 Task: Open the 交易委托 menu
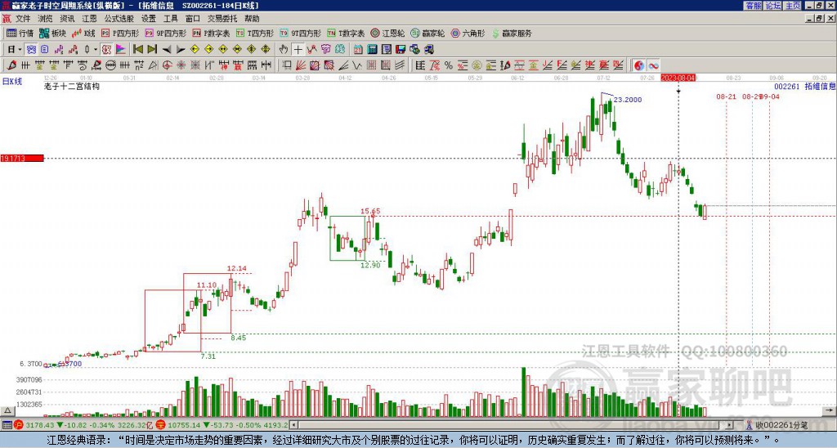click(x=222, y=19)
